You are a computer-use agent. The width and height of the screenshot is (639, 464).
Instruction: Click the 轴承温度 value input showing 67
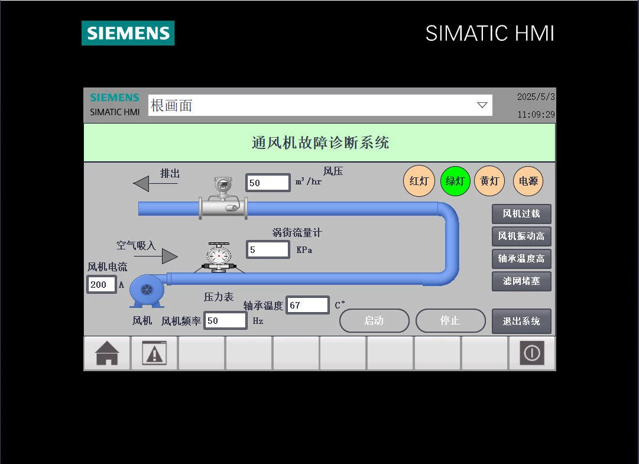[307, 305]
